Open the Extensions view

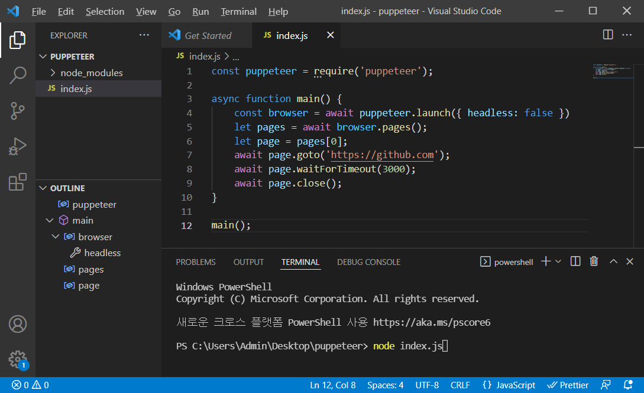(17, 182)
